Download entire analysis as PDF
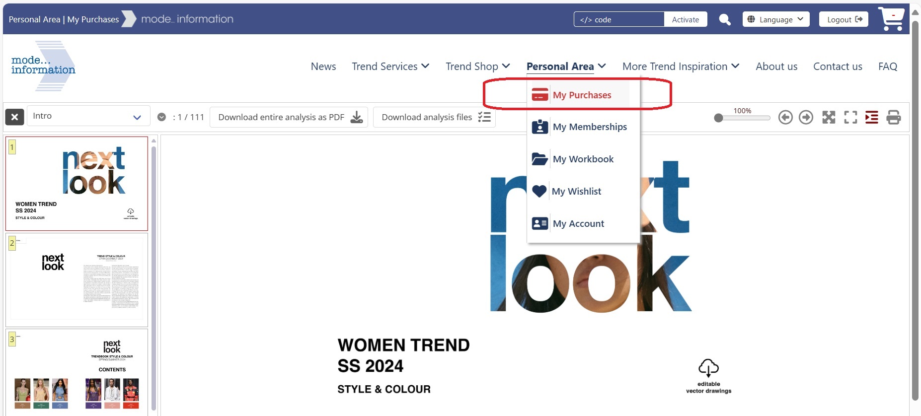This screenshot has width=921, height=416. [289, 117]
